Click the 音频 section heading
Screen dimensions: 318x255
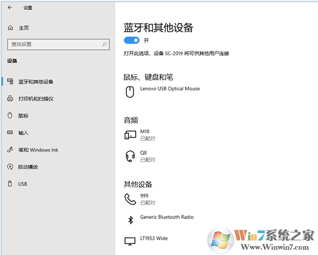pos(131,120)
